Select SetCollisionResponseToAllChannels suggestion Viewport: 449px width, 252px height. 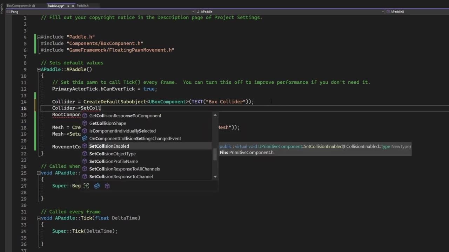[x=147, y=169]
